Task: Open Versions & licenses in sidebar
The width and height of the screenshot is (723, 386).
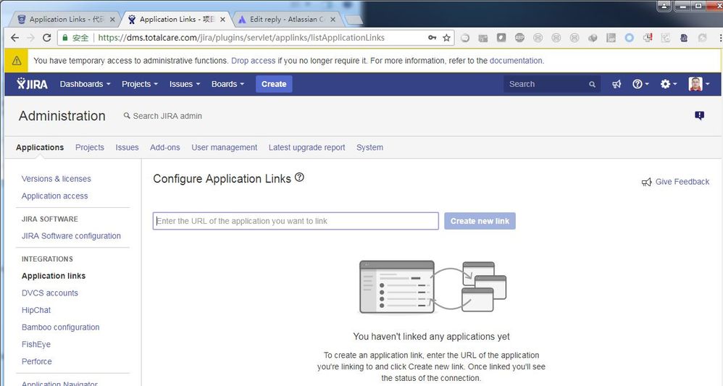Action: [x=57, y=179]
